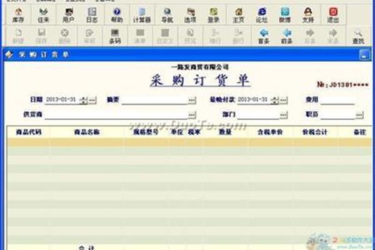Click the 费用 expense input field
This screenshot has height=250, width=375.
[x=337, y=101]
